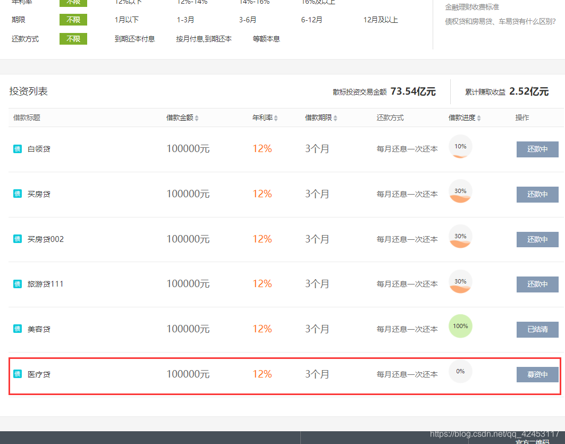Click the 债 icon beside 医疗贷

point(18,374)
